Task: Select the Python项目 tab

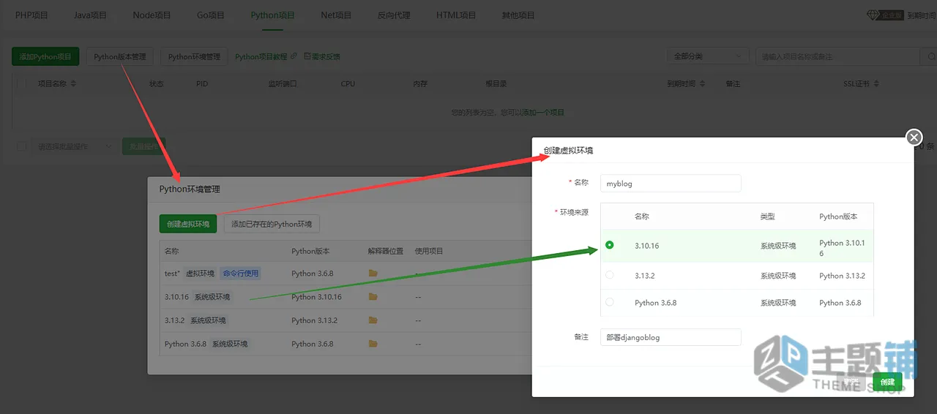Action: (272, 15)
